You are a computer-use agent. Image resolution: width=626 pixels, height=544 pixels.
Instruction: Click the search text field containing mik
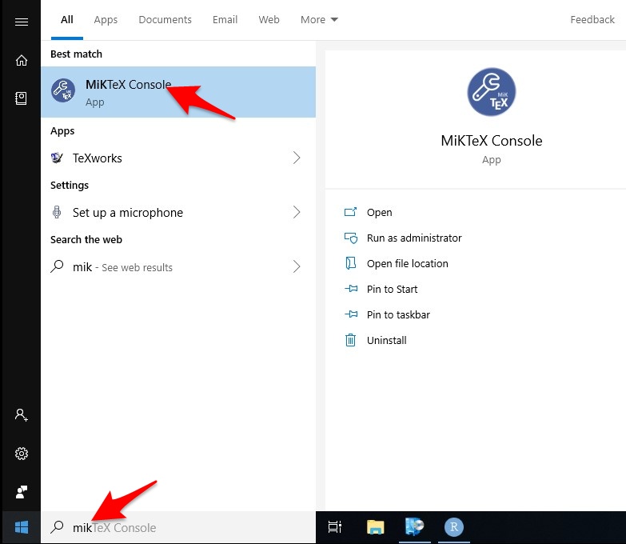[x=178, y=527]
